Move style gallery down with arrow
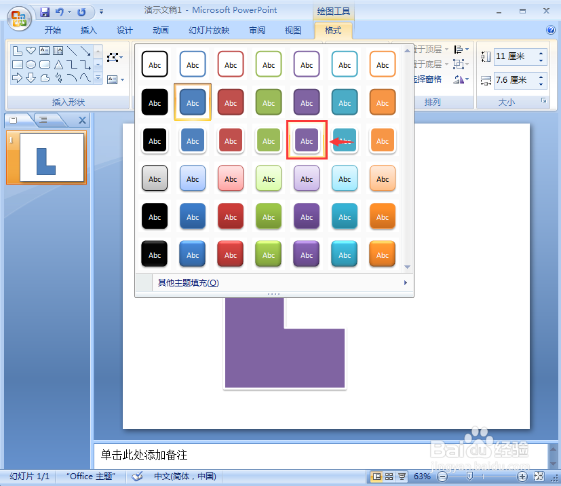 click(407, 267)
